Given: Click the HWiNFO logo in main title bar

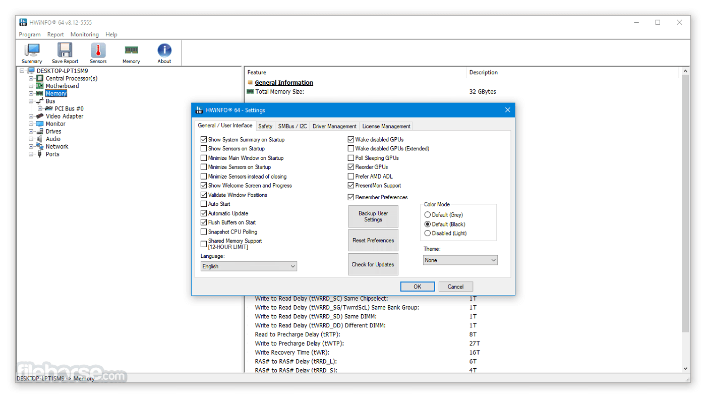Looking at the screenshot, I should tap(23, 22).
